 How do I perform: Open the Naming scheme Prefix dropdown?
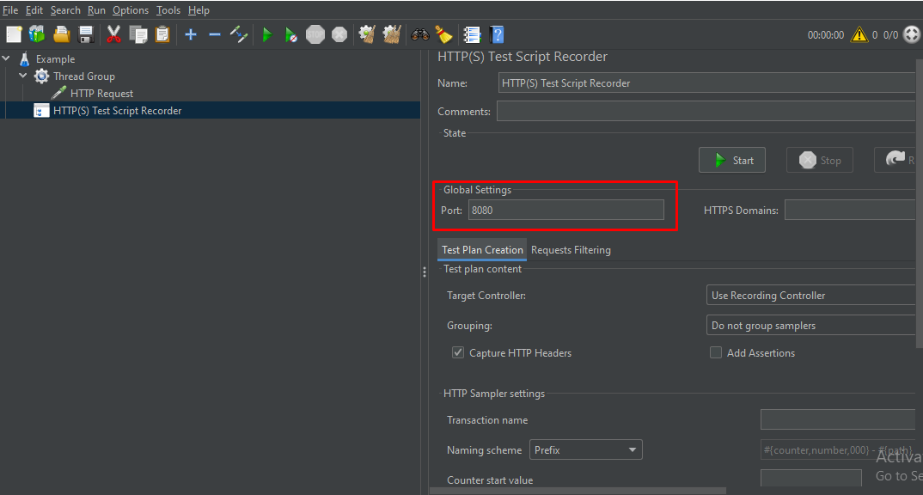coord(586,449)
